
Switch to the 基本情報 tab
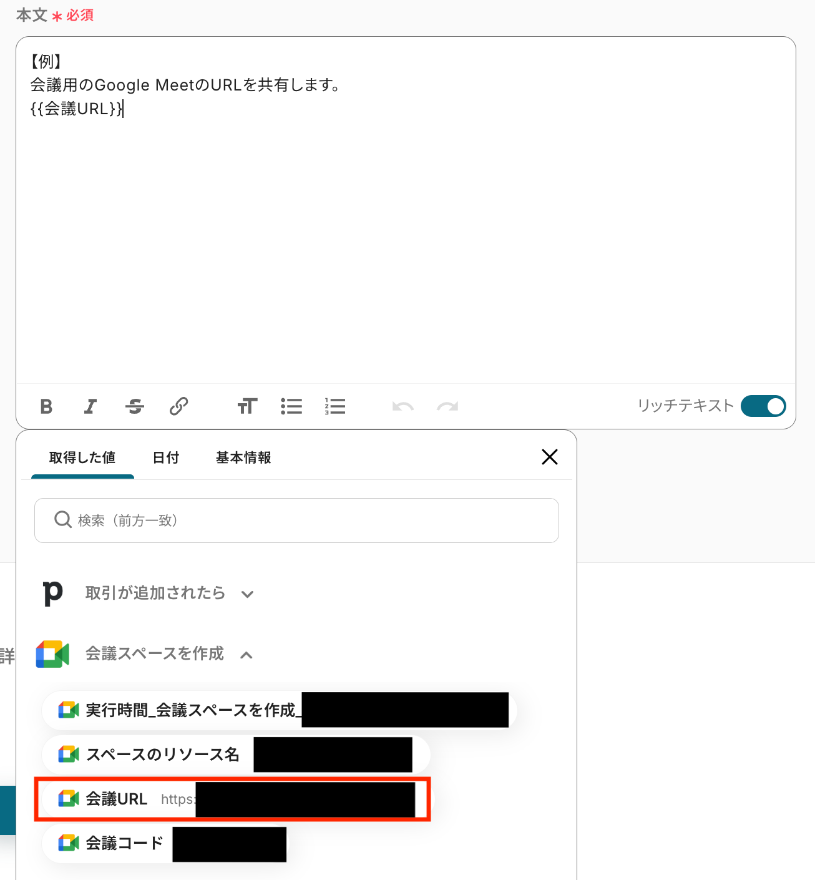pos(243,457)
